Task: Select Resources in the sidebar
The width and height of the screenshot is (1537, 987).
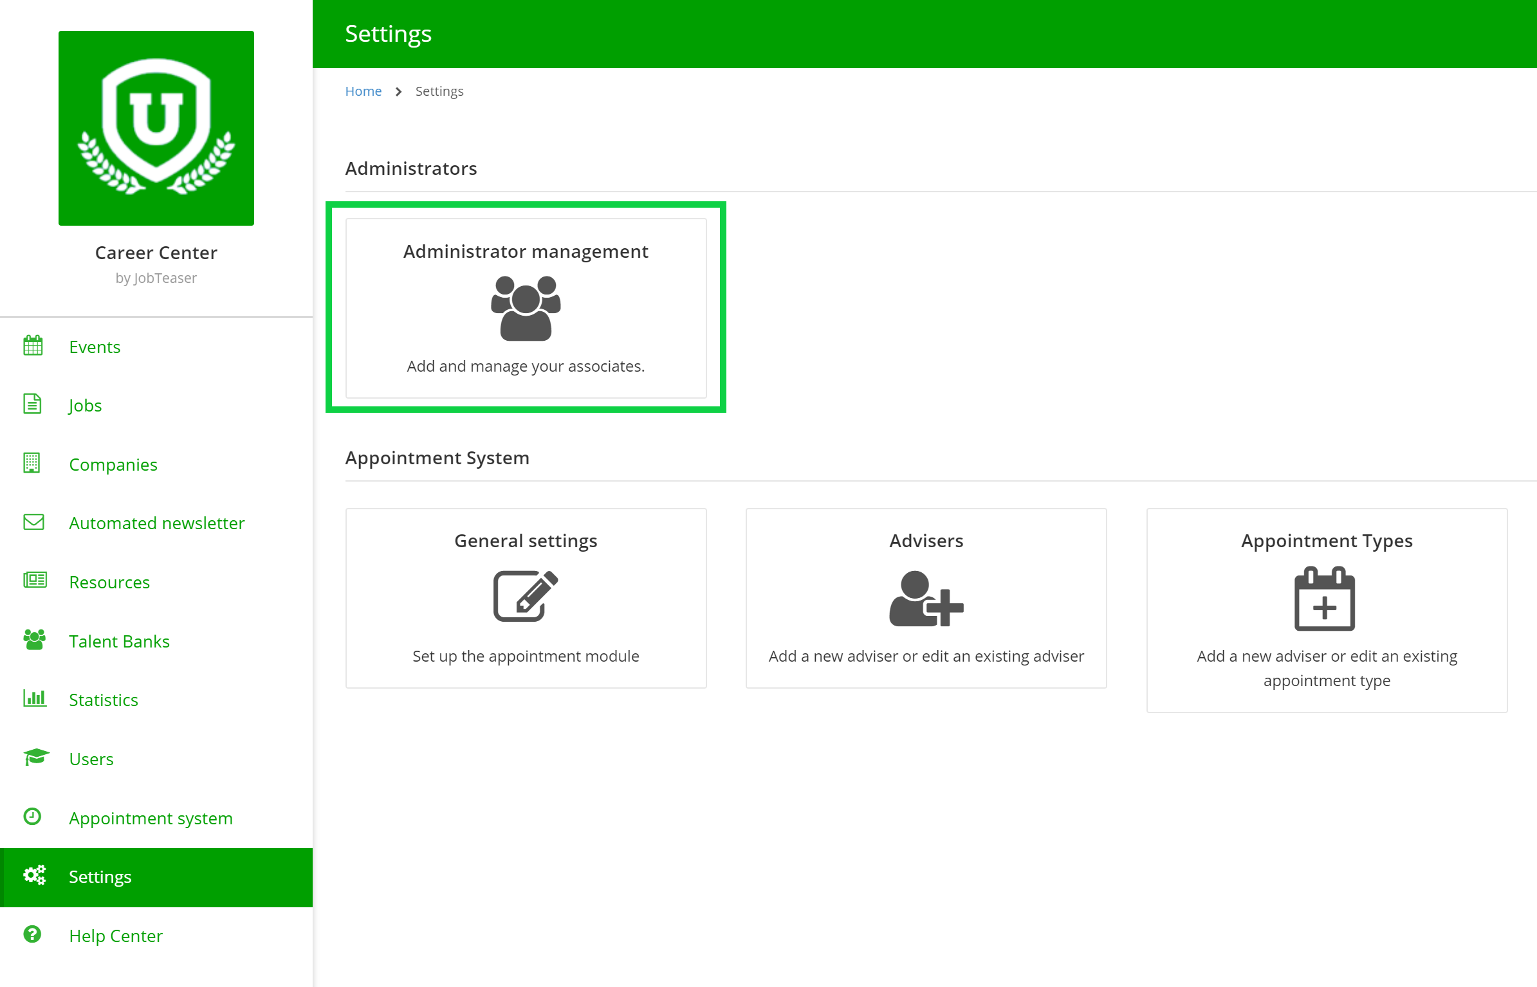Action: click(156, 582)
